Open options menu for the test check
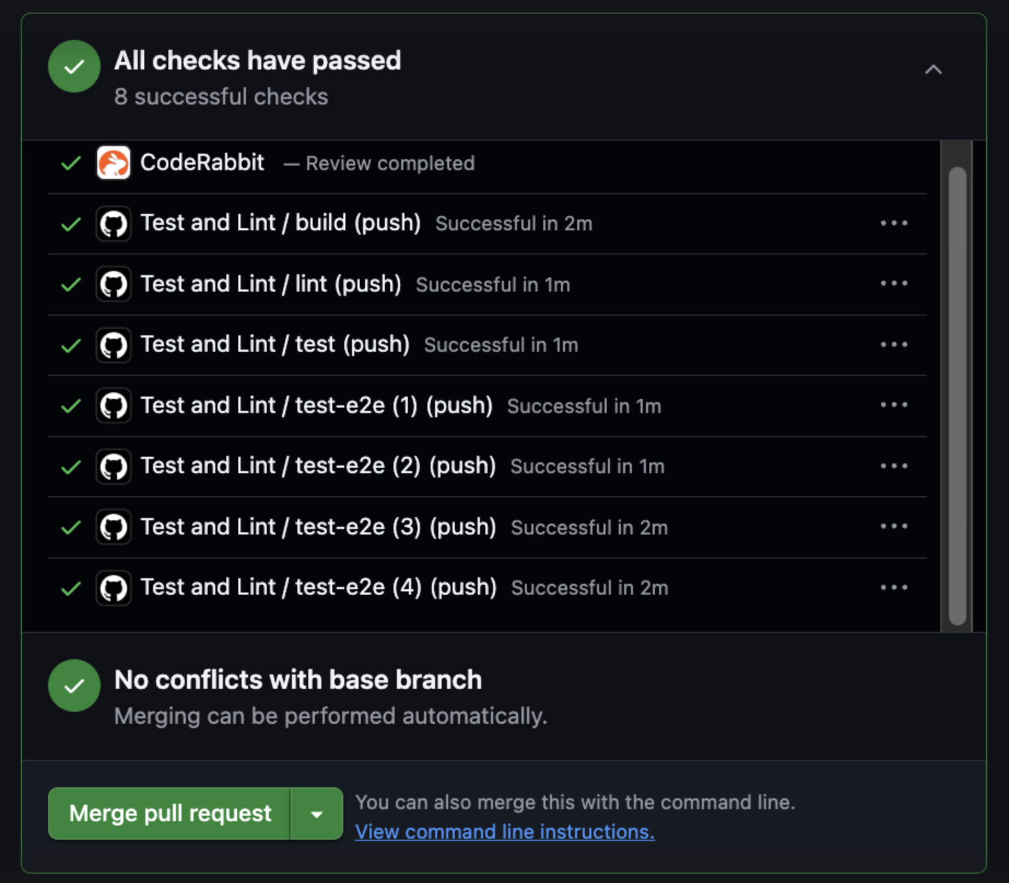1009x883 pixels. pos(894,345)
